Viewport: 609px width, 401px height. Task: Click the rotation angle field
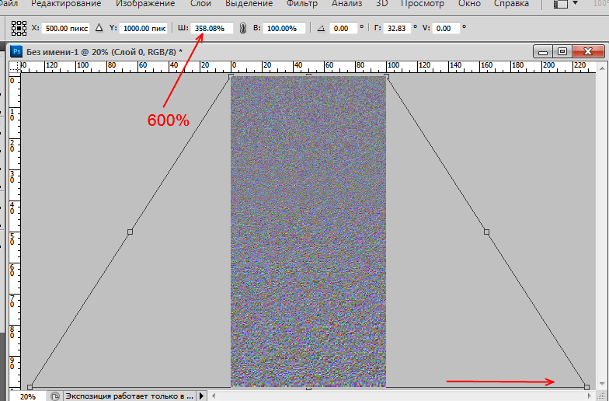point(343,28)
